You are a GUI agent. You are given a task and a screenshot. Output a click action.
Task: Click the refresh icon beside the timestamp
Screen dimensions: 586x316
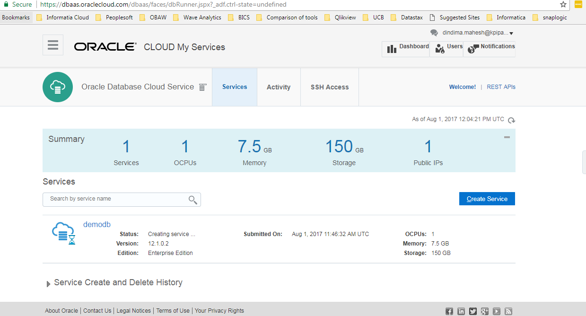click(511, 120)
